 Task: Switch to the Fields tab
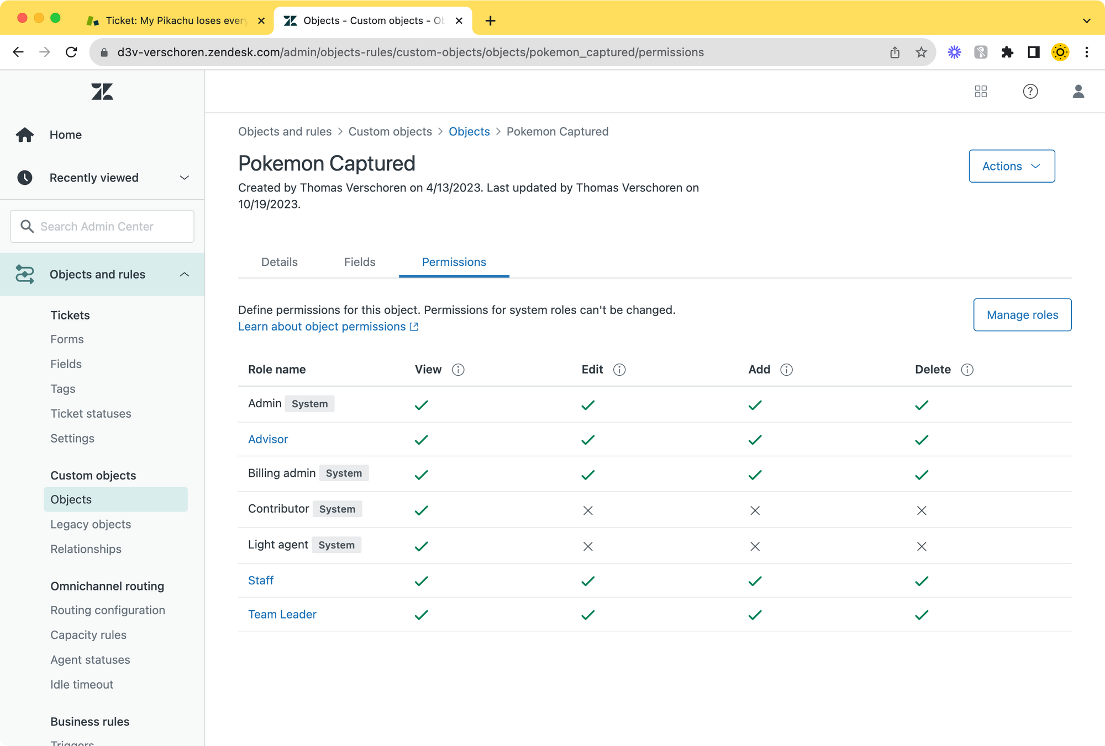tap(360, 262)
